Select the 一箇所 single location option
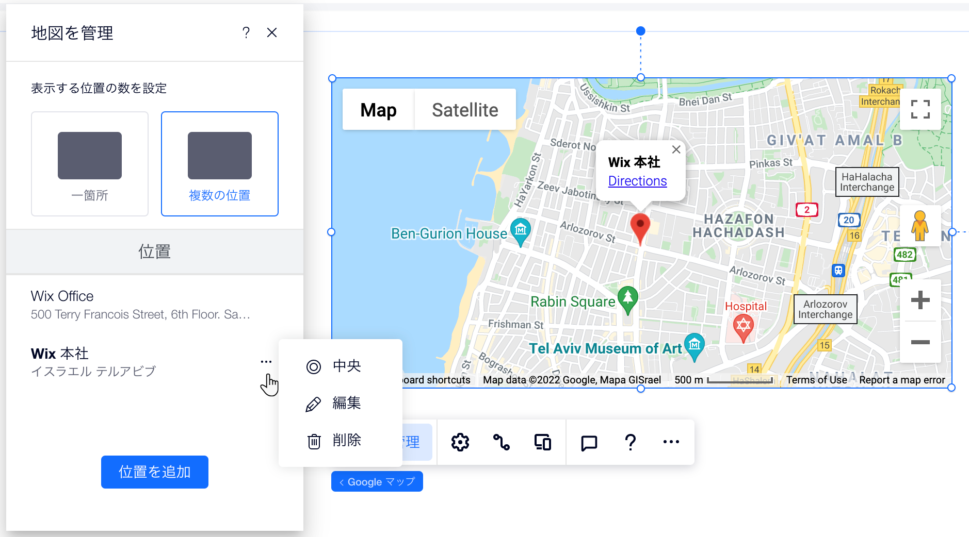Image resolution: width=969 pixels, height=537 pixels. tap(90, 164)
